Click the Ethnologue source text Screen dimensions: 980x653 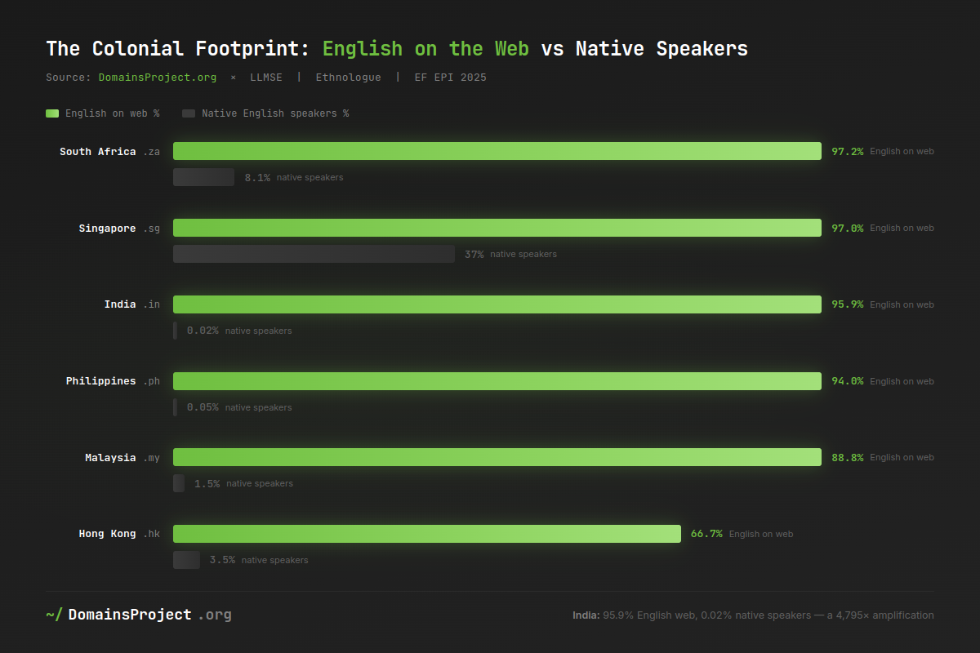pyautogui.click(x=348, y=78)
